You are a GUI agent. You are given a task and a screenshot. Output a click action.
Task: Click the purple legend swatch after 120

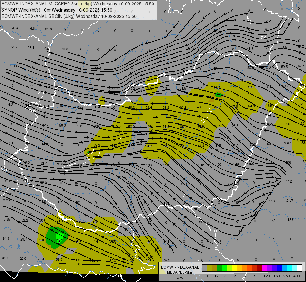click(x=269, y=268)
